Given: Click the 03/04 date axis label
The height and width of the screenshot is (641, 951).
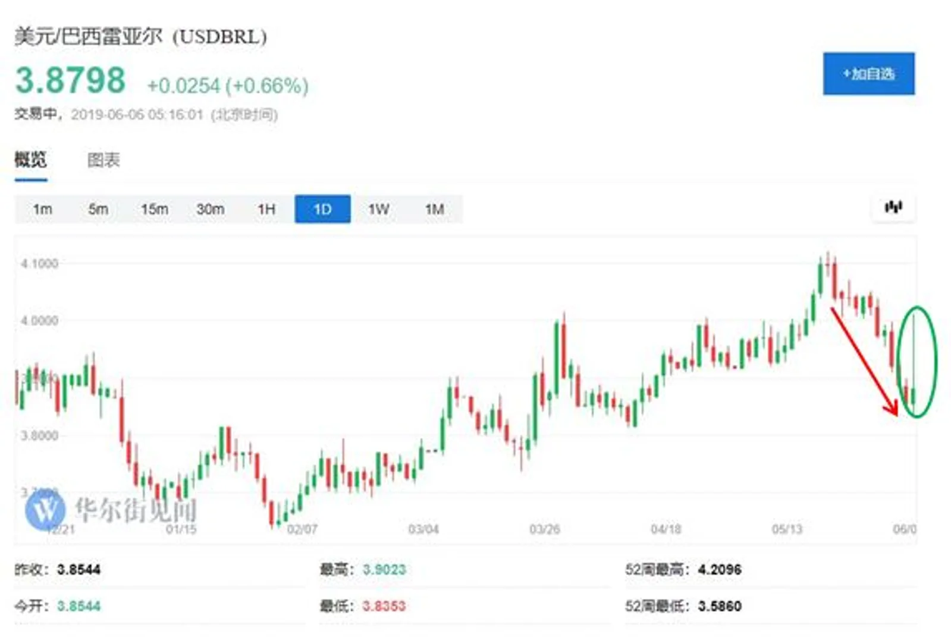Looking at the screenshot, I should 423,529.
